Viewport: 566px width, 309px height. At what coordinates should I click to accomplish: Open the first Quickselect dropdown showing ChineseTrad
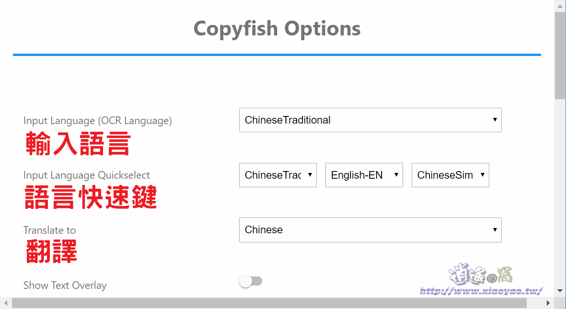[277, 175]
